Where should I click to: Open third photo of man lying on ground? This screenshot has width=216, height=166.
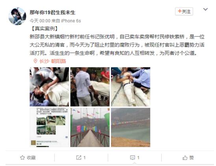[x=131, y=87]
